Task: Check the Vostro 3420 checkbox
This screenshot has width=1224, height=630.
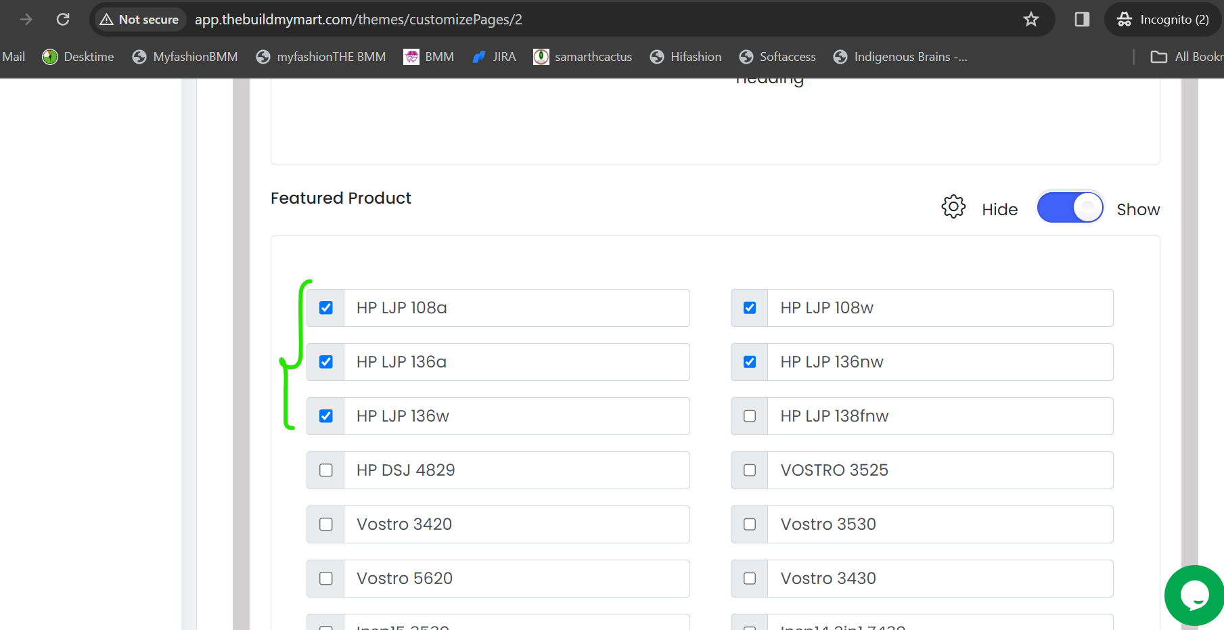Action: point(326,524)
